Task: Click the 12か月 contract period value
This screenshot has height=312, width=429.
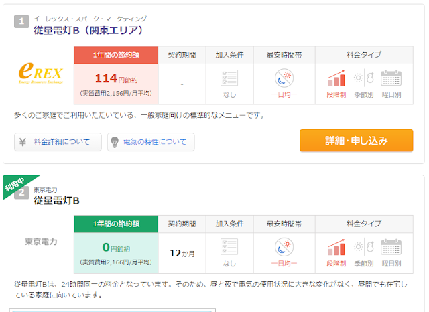Action: point(182,254)
